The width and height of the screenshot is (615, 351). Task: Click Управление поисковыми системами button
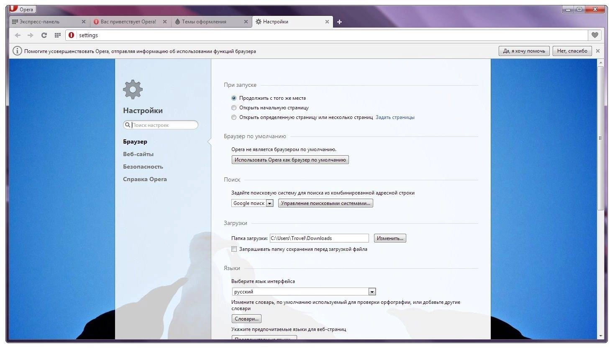[325, 203]
